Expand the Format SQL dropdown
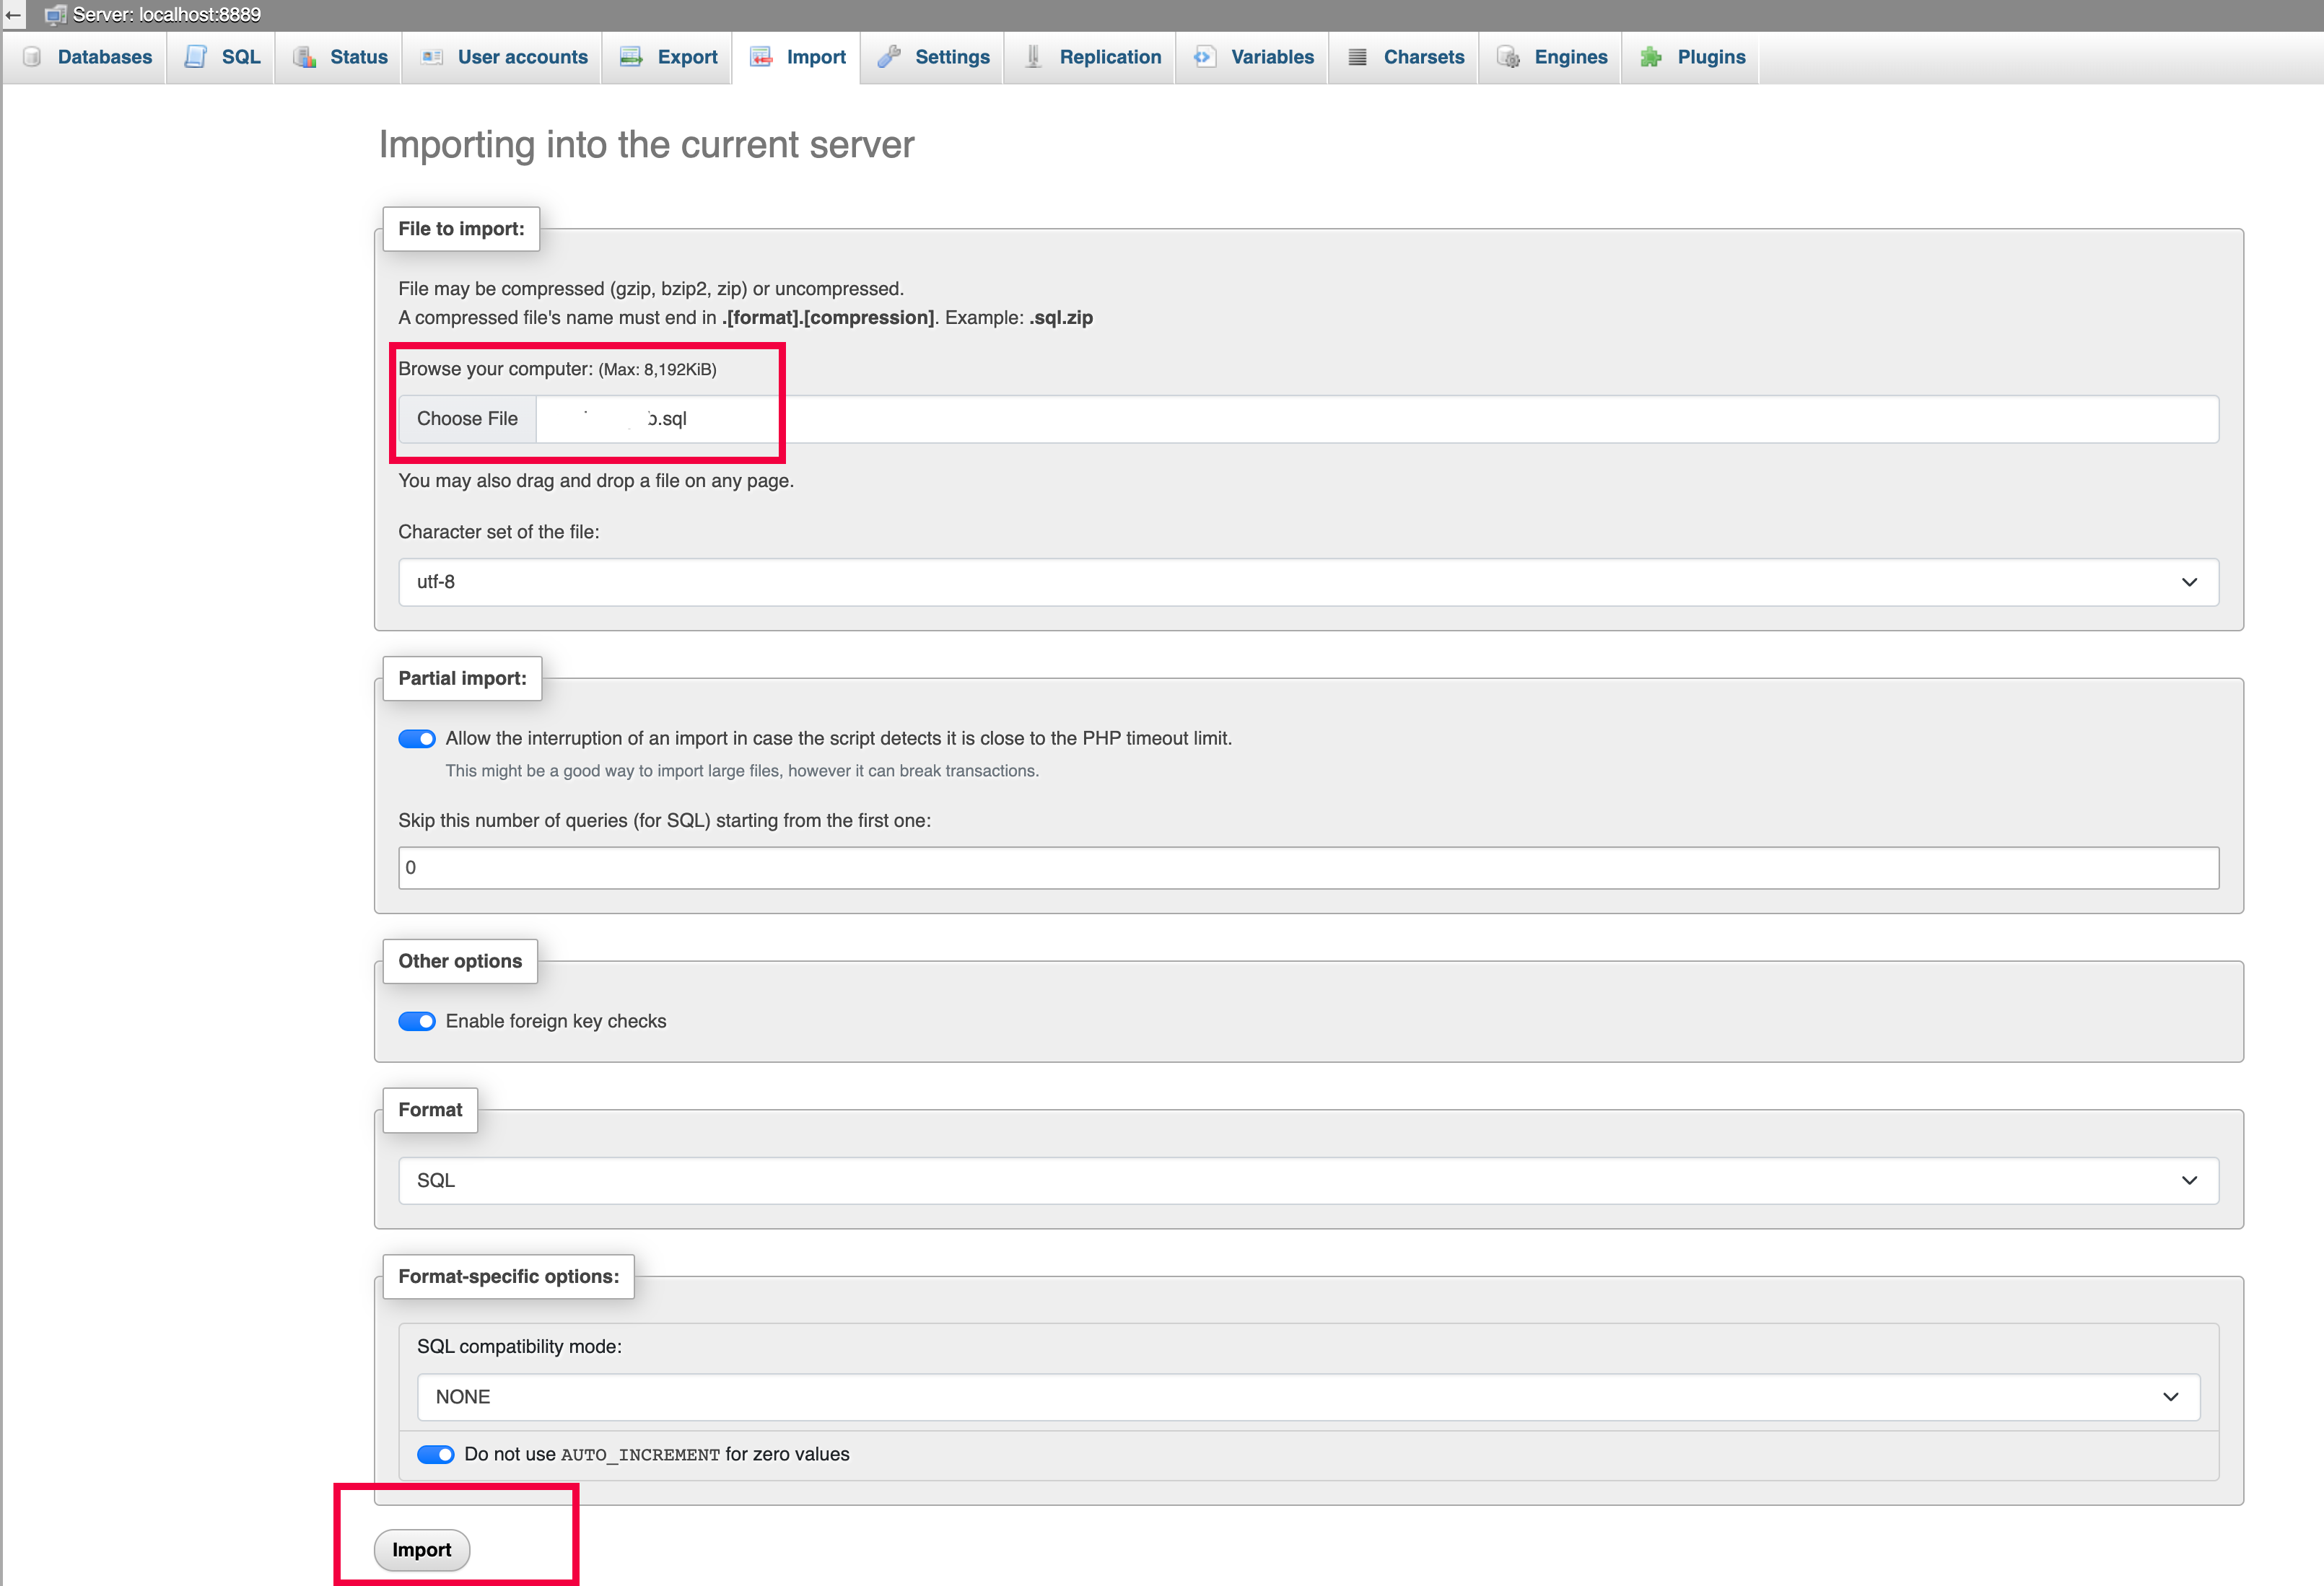2324x1586 pixels. [x=1308, y=1181]
